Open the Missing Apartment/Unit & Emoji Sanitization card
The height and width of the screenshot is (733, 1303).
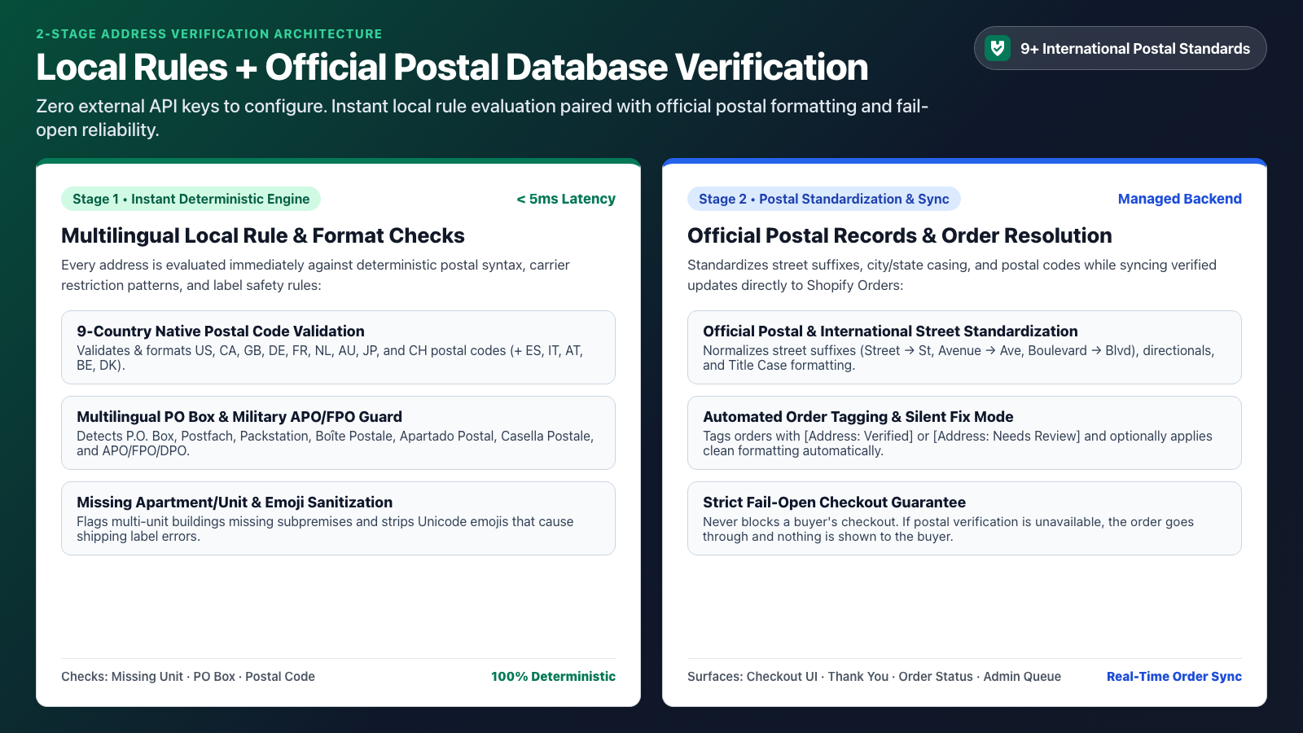[338, 518]
